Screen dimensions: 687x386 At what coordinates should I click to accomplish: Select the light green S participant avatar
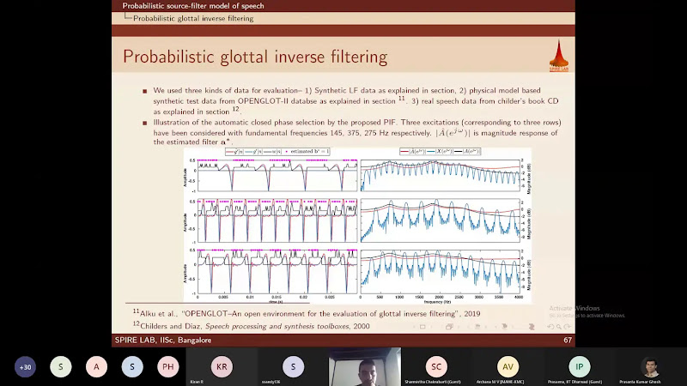pos(61,367)
